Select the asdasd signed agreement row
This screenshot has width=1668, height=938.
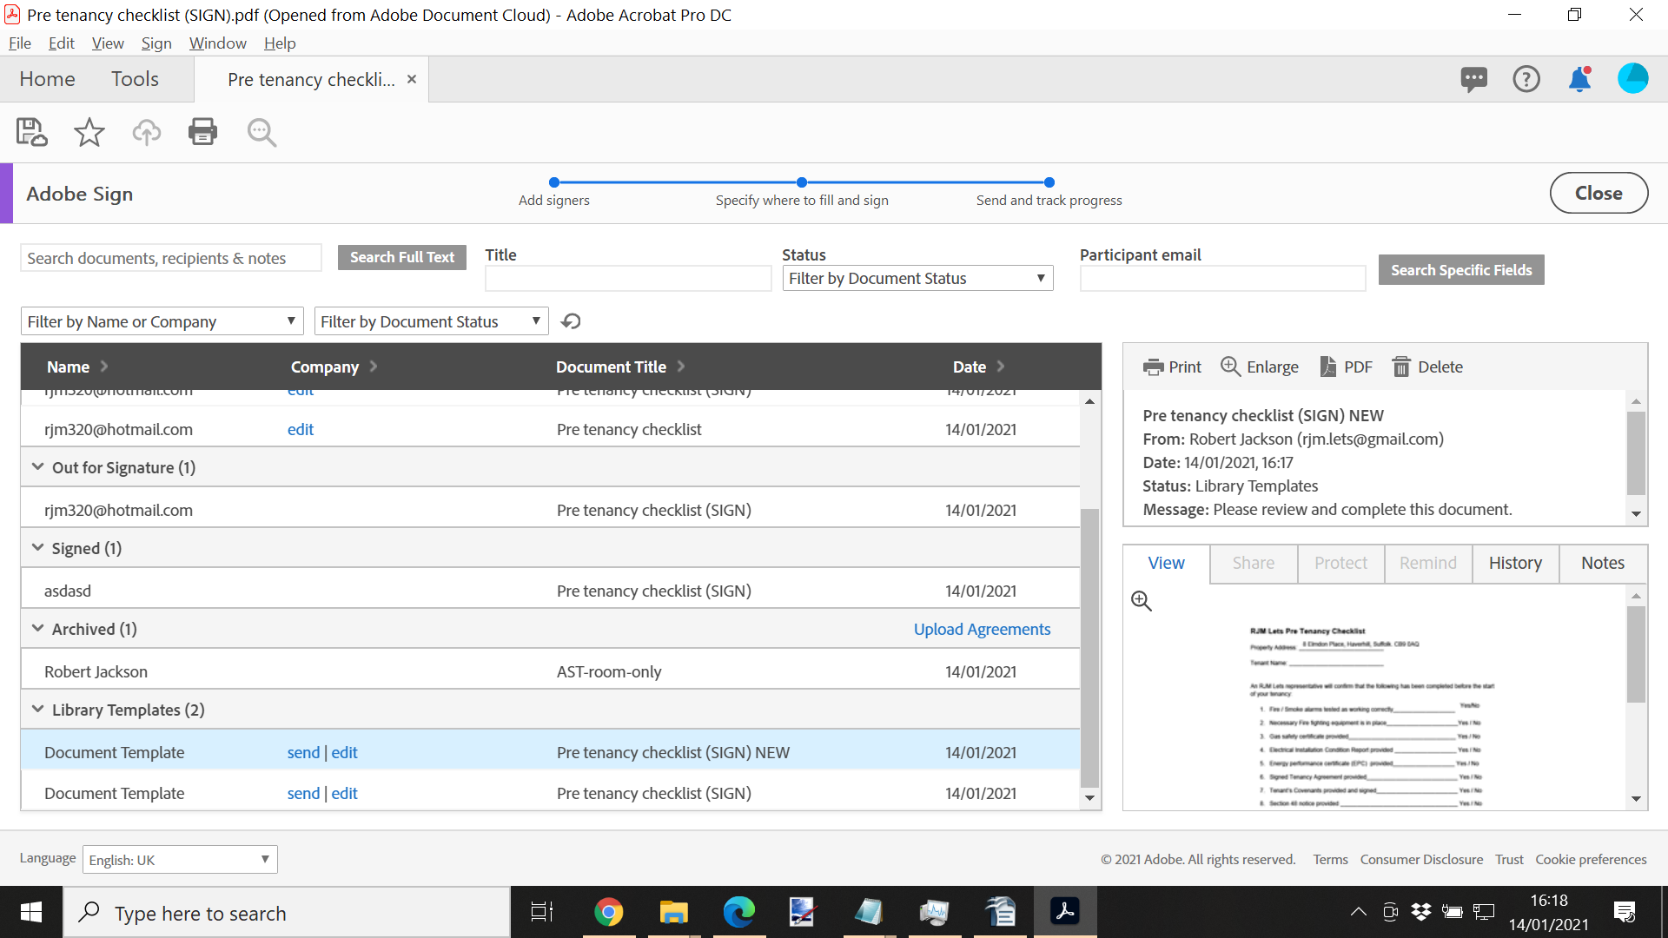point(550,591)
